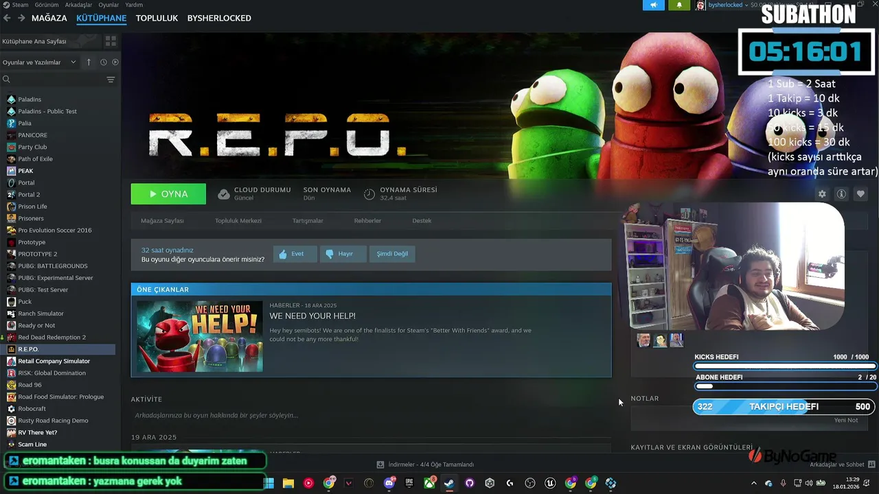Open File Explorer from the taskbar
The image size is (879, 494).
(288, 483)
